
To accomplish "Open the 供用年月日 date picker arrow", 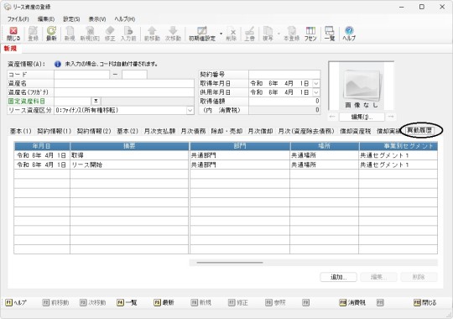I will 316,92.
